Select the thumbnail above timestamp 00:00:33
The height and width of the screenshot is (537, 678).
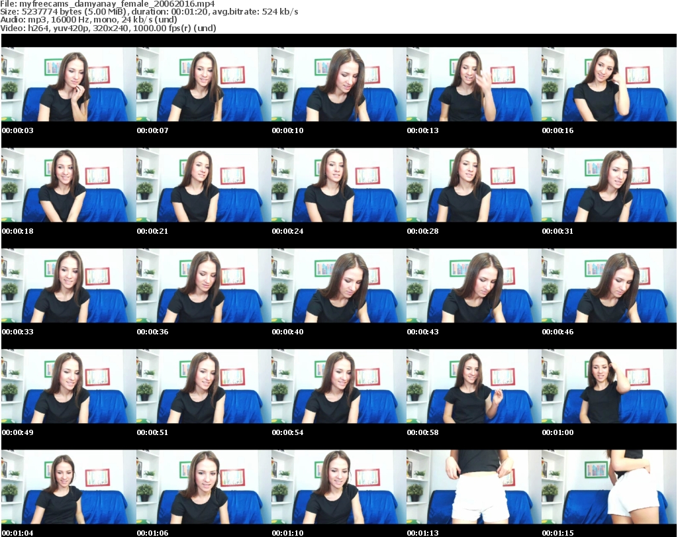tap(69, 286)
